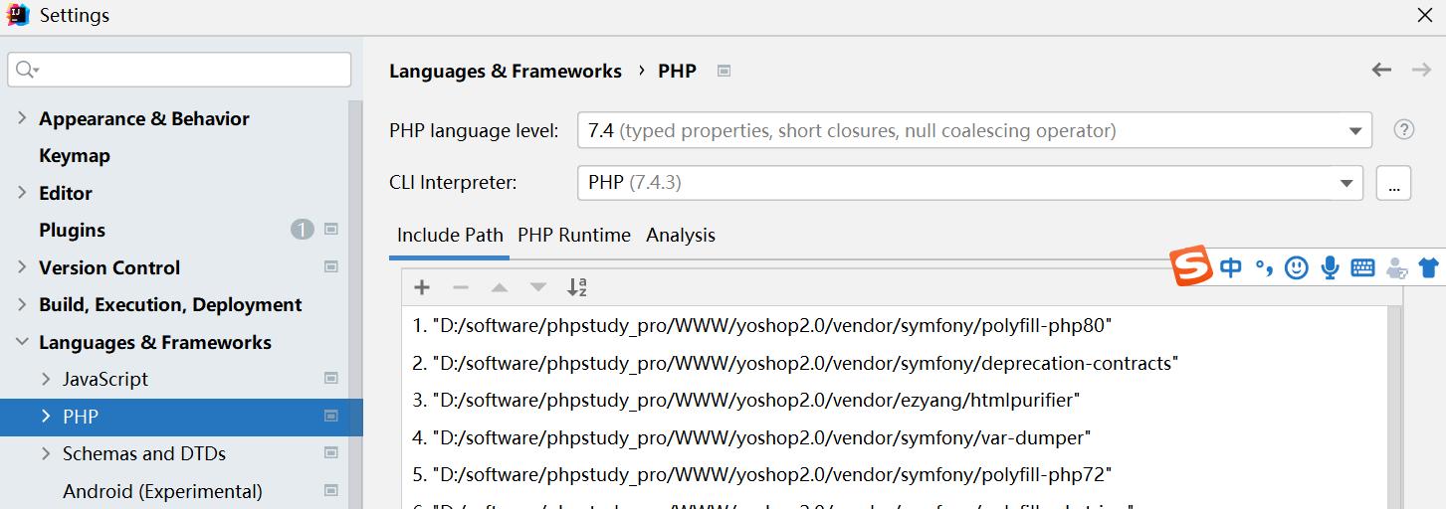Image resolution: width=1446 pixels, height=509 pixels.
Task: Click the project icon on selected PHP row
Action: [331, 417]
